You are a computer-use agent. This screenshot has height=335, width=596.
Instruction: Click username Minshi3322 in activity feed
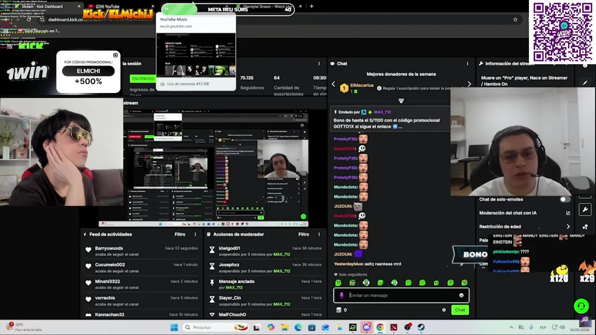[108, 281]
